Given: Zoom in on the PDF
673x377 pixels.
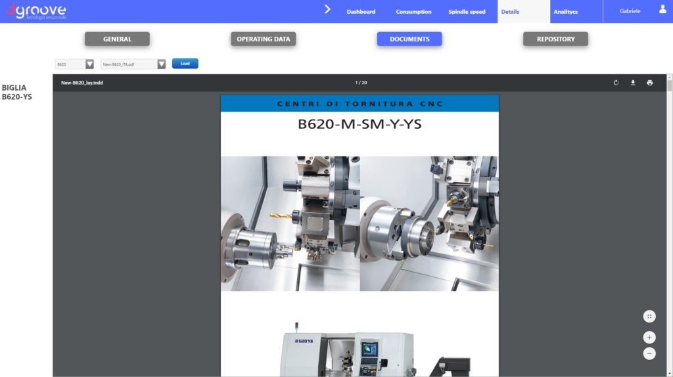Looking at the screenshot, I should pyautogui.click(x=649, y=338).
